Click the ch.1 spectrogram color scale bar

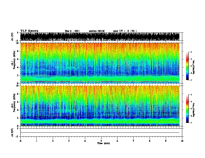pos(187,66)
